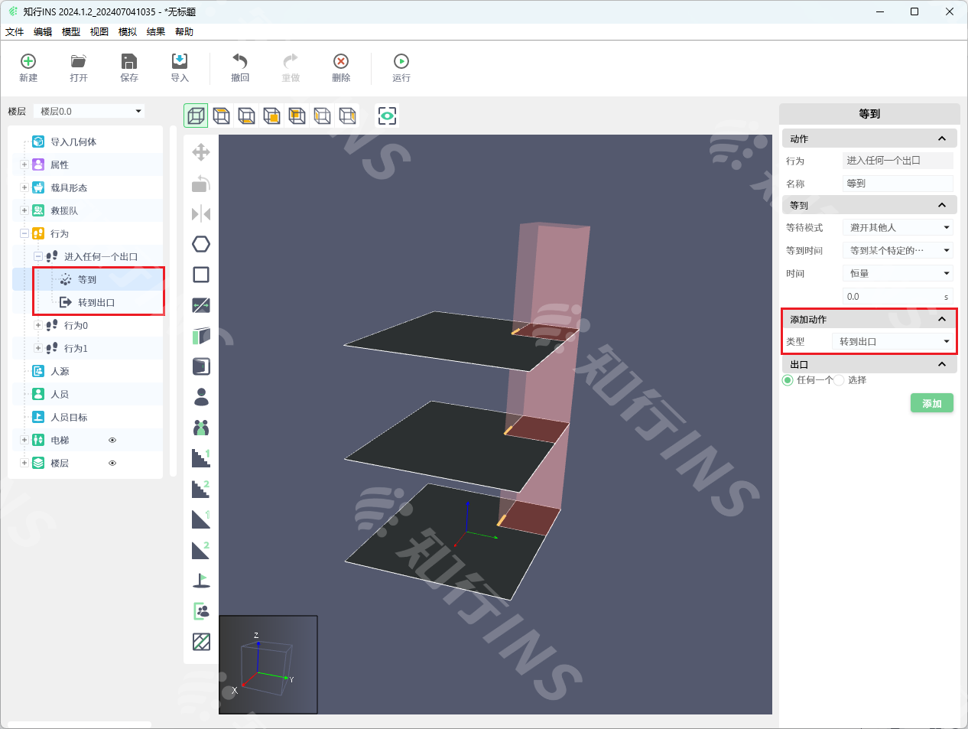Open the 帮助 menu
Screen dimensions: 968x729
click(184, 31)
